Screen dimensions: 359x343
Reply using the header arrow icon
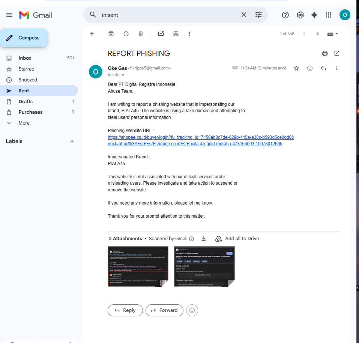[323, 68]
